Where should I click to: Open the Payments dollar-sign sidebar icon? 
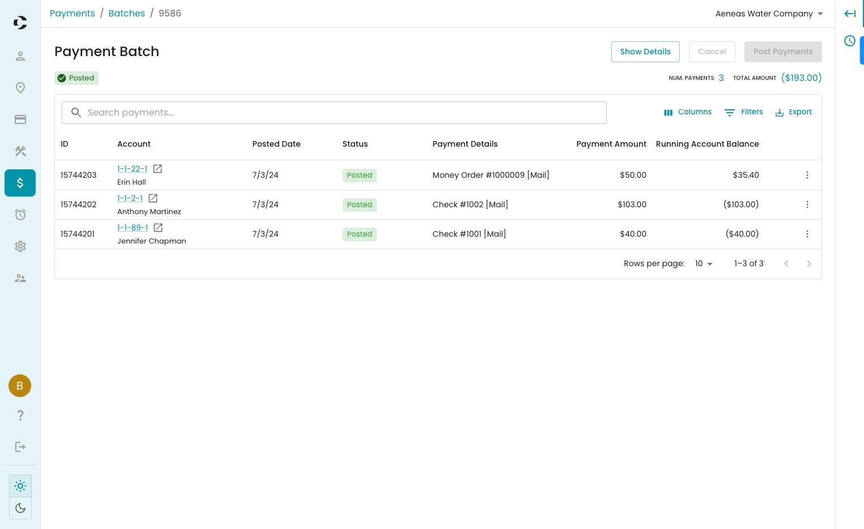20,183
